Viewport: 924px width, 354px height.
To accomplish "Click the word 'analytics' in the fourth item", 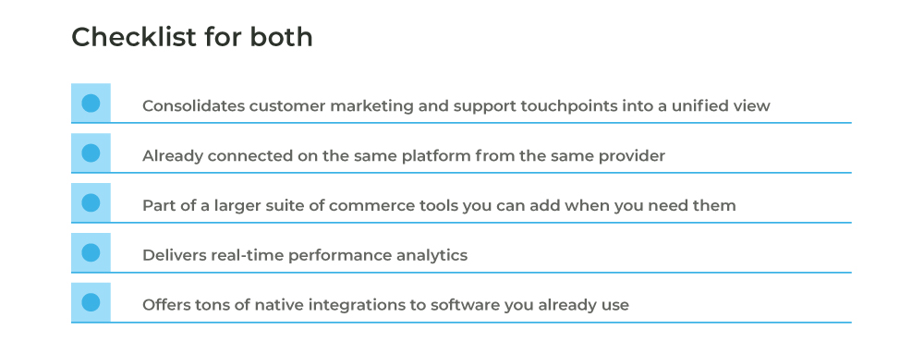I will [432, 256].
